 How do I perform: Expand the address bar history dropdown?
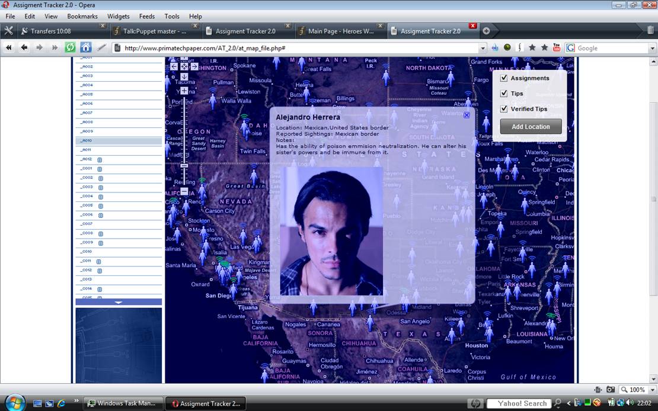point(483,48)
